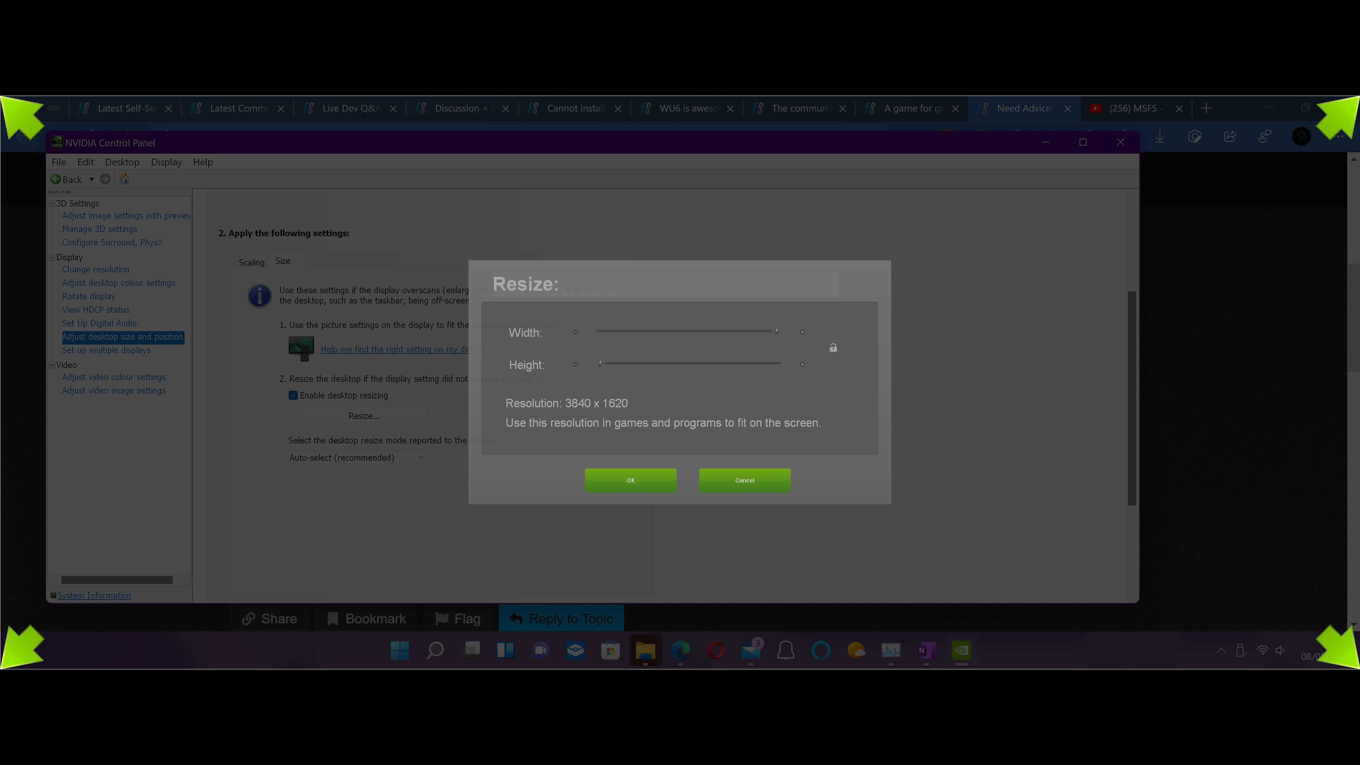Close the WU6 is aweso browser tab
Viewport: 1360px width, 765px height.
click(730, 108)
